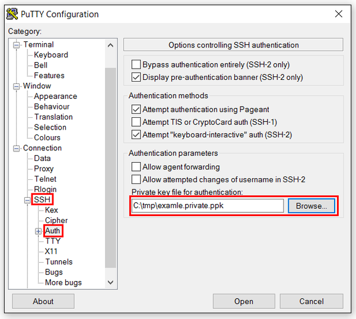Collapse the Window category node
Viewport: 356px width, 319px height.
(x=16, y=86)
